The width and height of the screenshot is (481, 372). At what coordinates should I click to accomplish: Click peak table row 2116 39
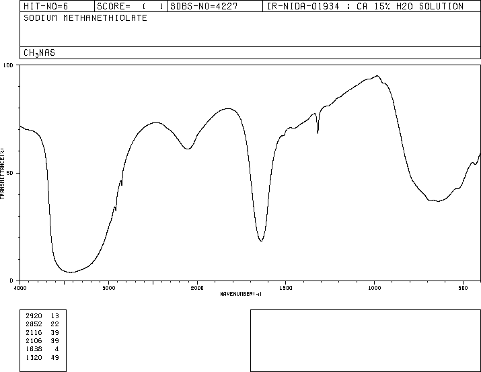(x=42, y=332)
